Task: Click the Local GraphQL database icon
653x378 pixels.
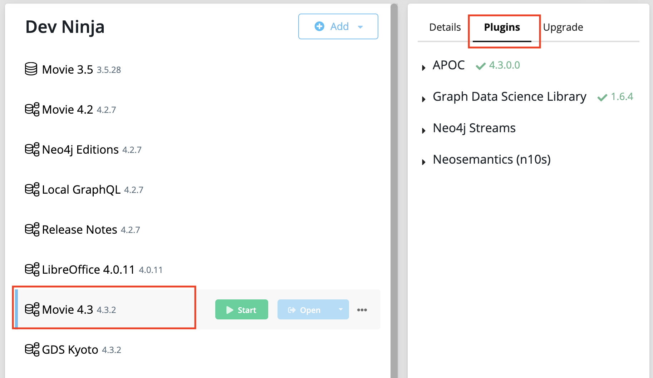Action: (x=32, y=189)
